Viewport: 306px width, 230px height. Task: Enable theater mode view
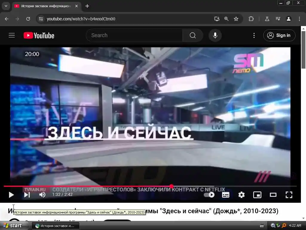tap(273, 195)
